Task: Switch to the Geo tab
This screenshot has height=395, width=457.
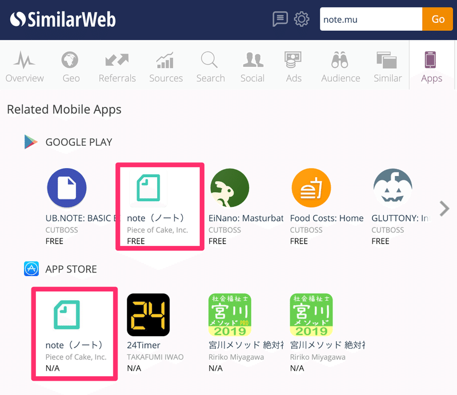Action: pos(71,67)
